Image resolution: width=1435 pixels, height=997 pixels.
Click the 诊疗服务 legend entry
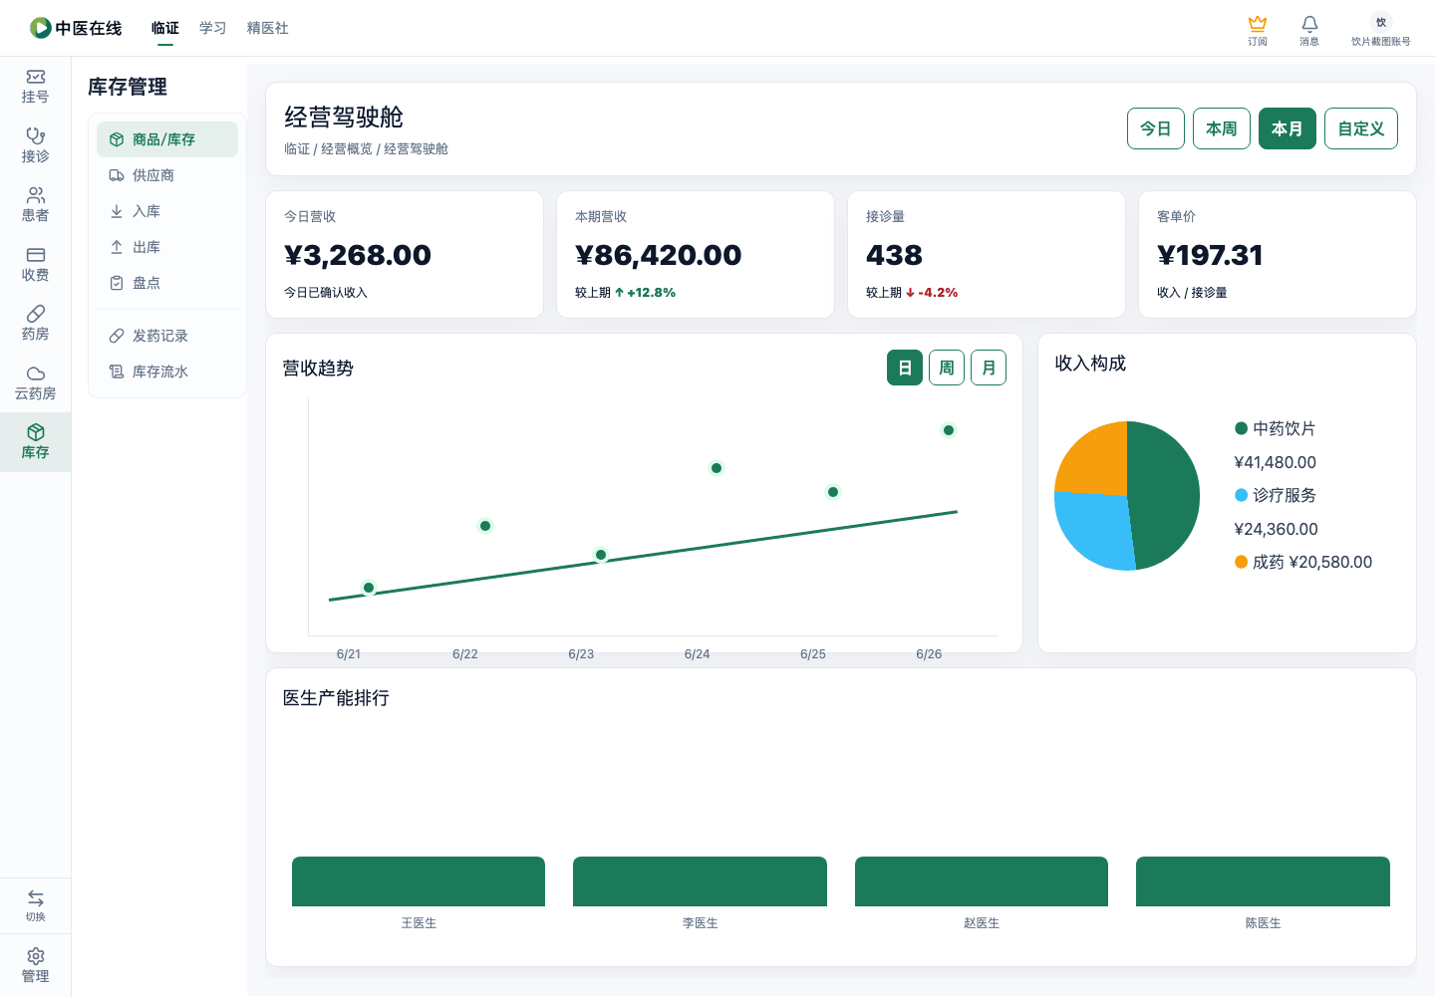click(1276, 495)
